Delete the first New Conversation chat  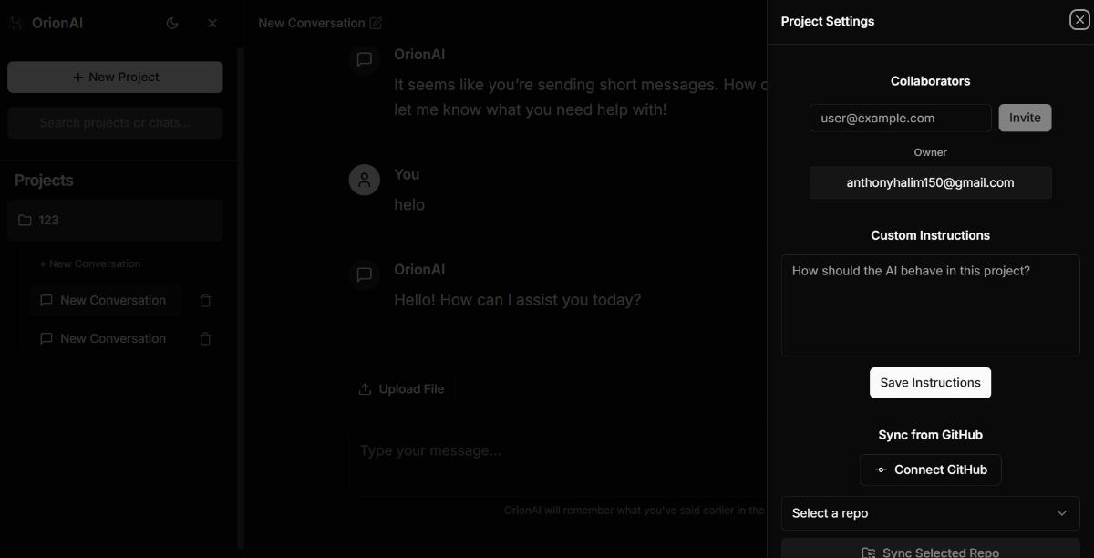tap(205, 301)
